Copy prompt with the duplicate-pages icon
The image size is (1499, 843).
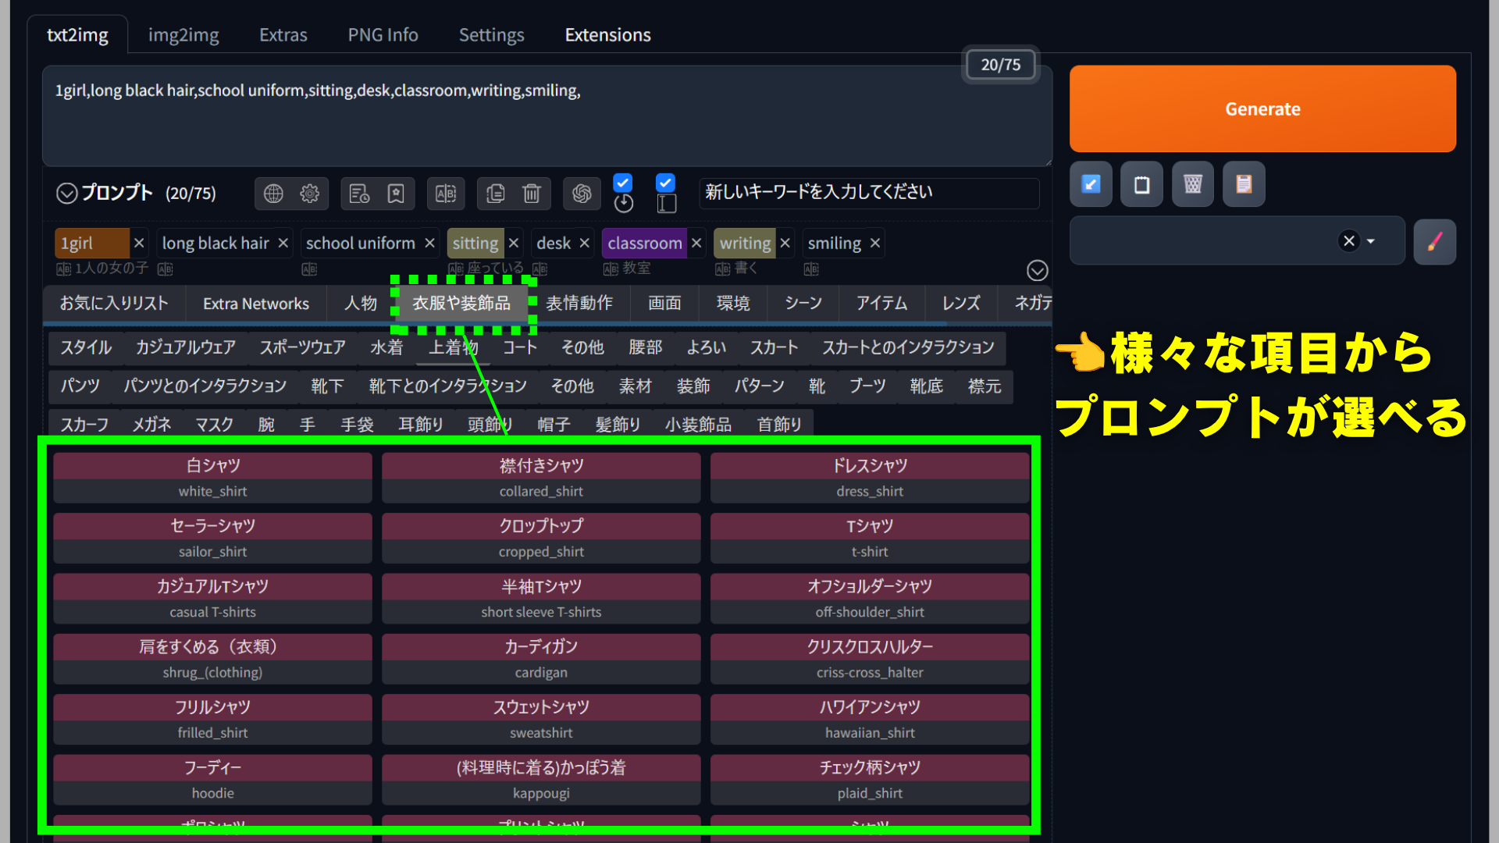pyautogui.click(x=496, y=194)
